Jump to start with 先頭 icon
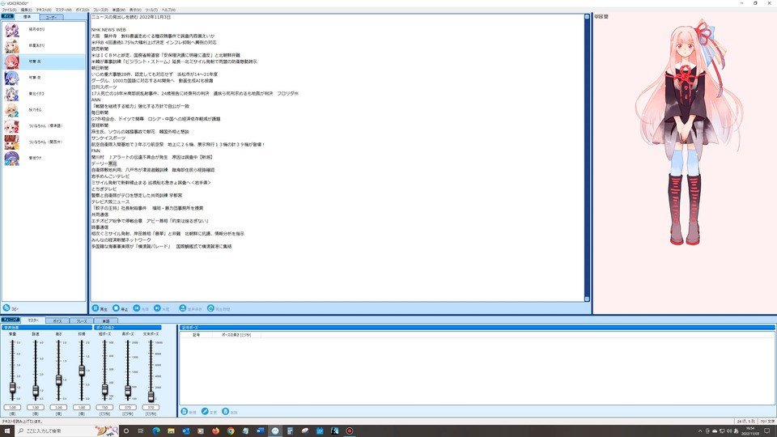 (x=137, y=308)
